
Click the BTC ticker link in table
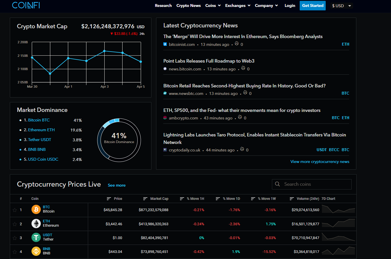click(x=46, y=207)
